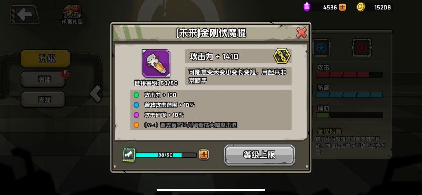The width and height of the screenshot is (422, 195).
Task: Open the 潜能 tab
Action: [43, 79]
